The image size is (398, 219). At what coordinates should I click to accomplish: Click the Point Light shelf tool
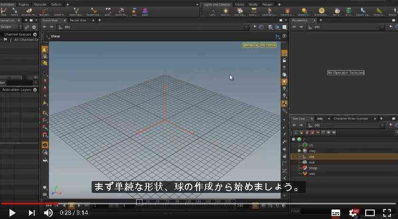coord(226,12)
